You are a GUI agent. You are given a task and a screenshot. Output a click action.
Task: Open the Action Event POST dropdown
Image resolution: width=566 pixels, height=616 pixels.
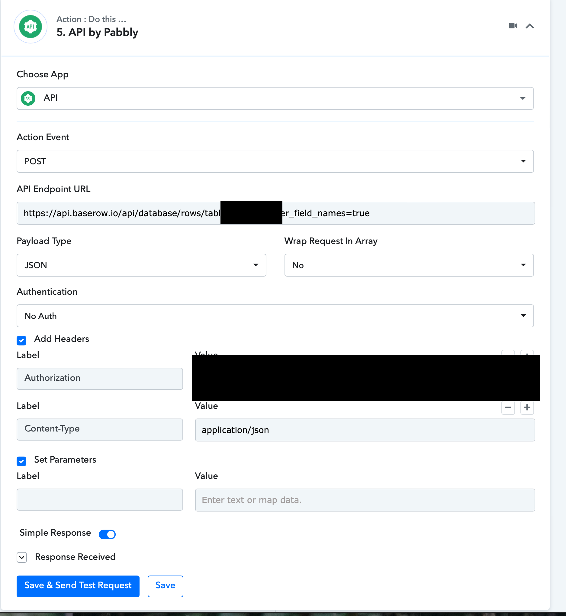point(275,161)
